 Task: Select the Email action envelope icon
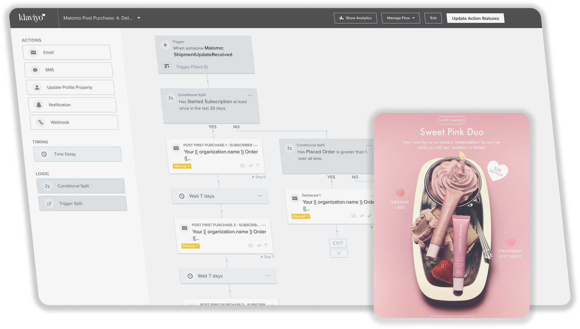click(33, 52)
